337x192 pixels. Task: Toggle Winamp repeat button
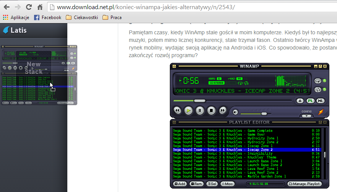point(317,81)
